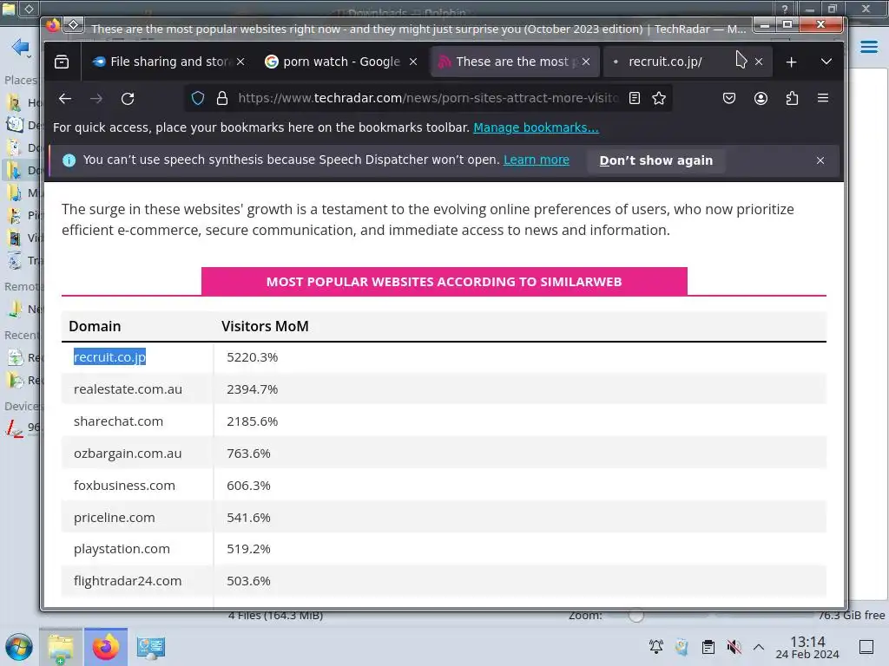This screenshot has height=666, width=889.
Task: Toggle reader view icon in address bar
Action: (635, 99)
